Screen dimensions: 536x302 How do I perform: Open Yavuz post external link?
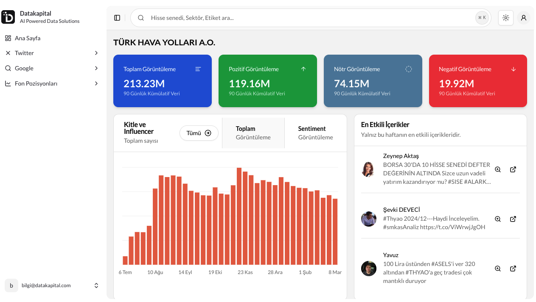coord(513,269)
